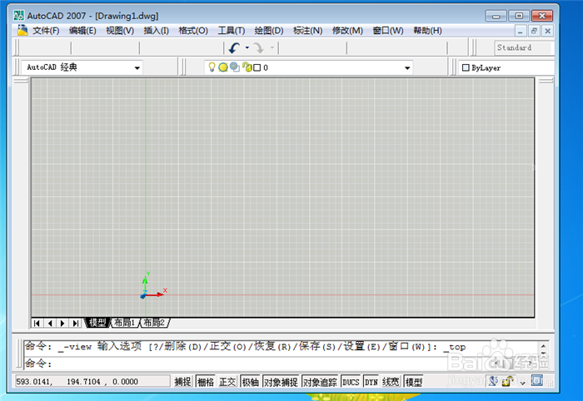Open the 窗口(W) menu
This screenshot has height=401, width=583.
[x=388, y=31]
